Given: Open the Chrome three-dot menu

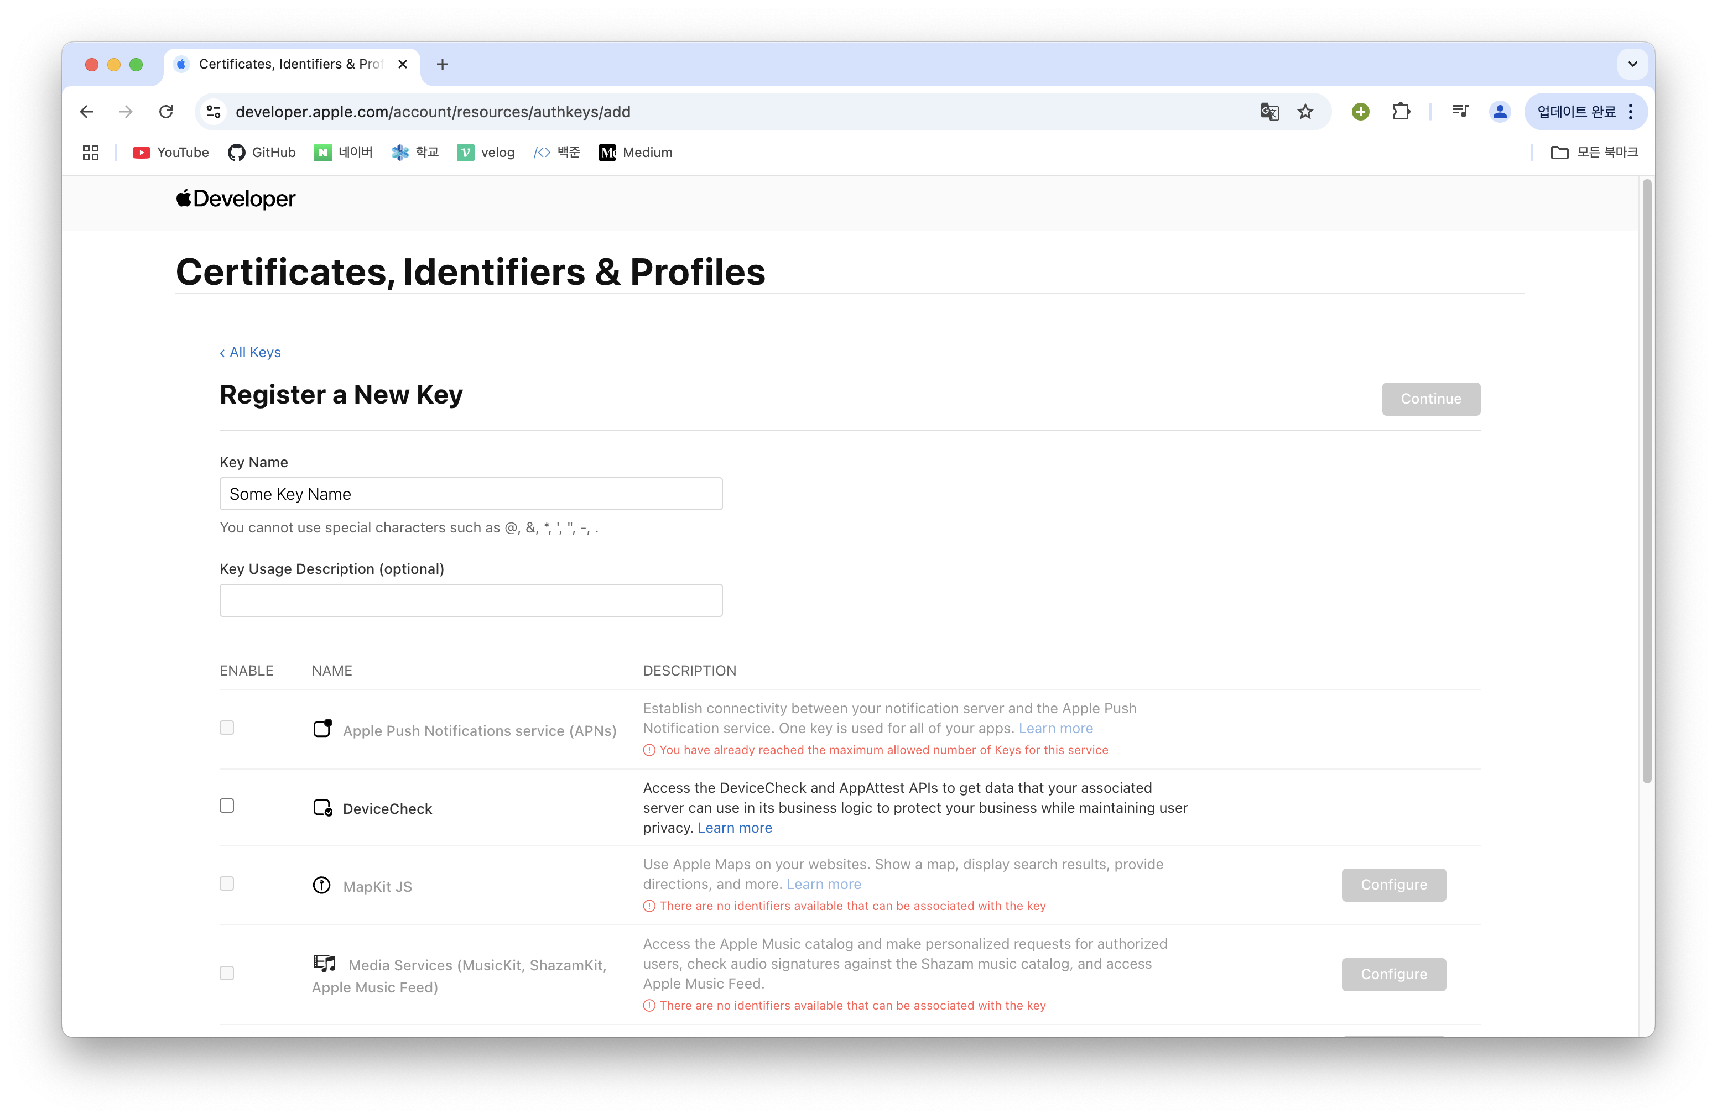Looking at the screenshot, I should (x=1630, y=112).
